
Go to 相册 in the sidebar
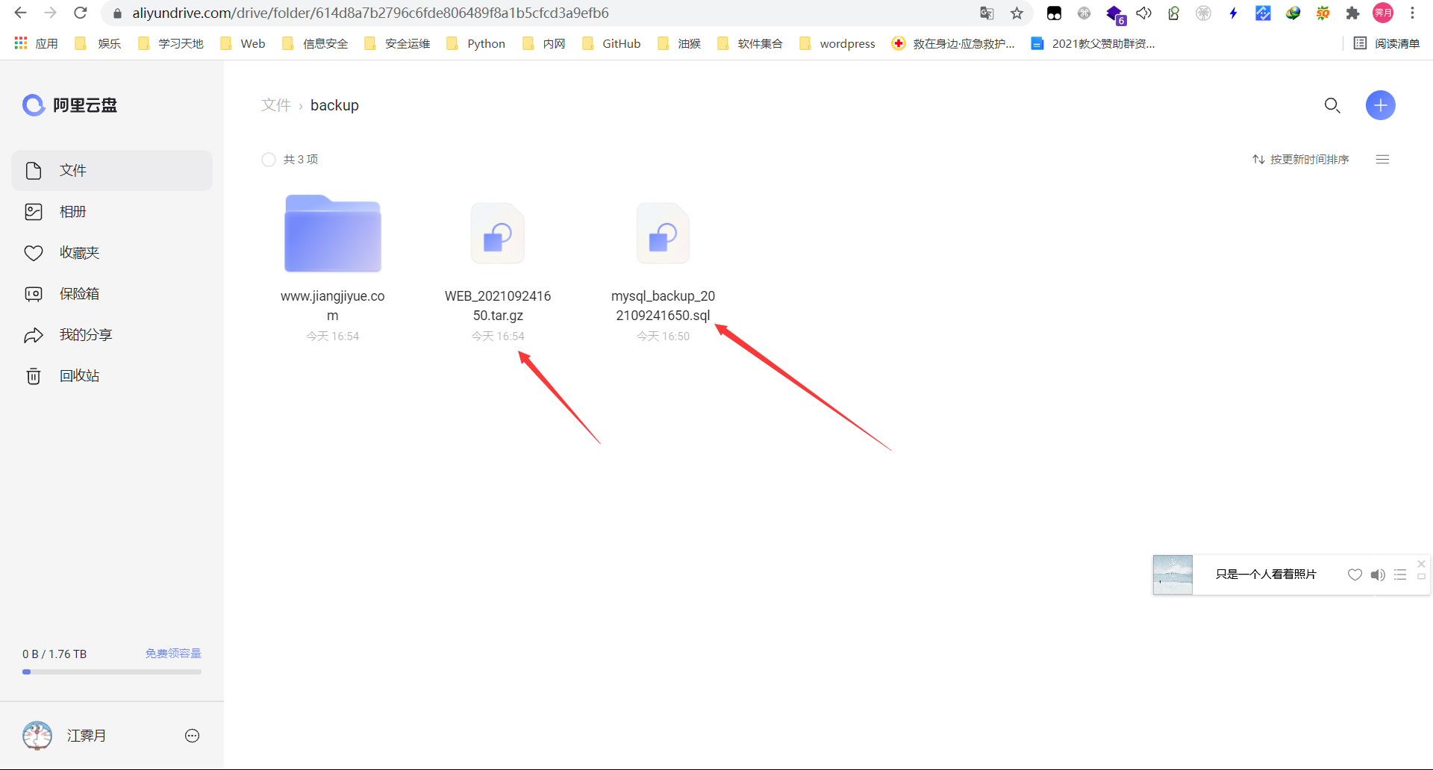[x=73, y=212]
